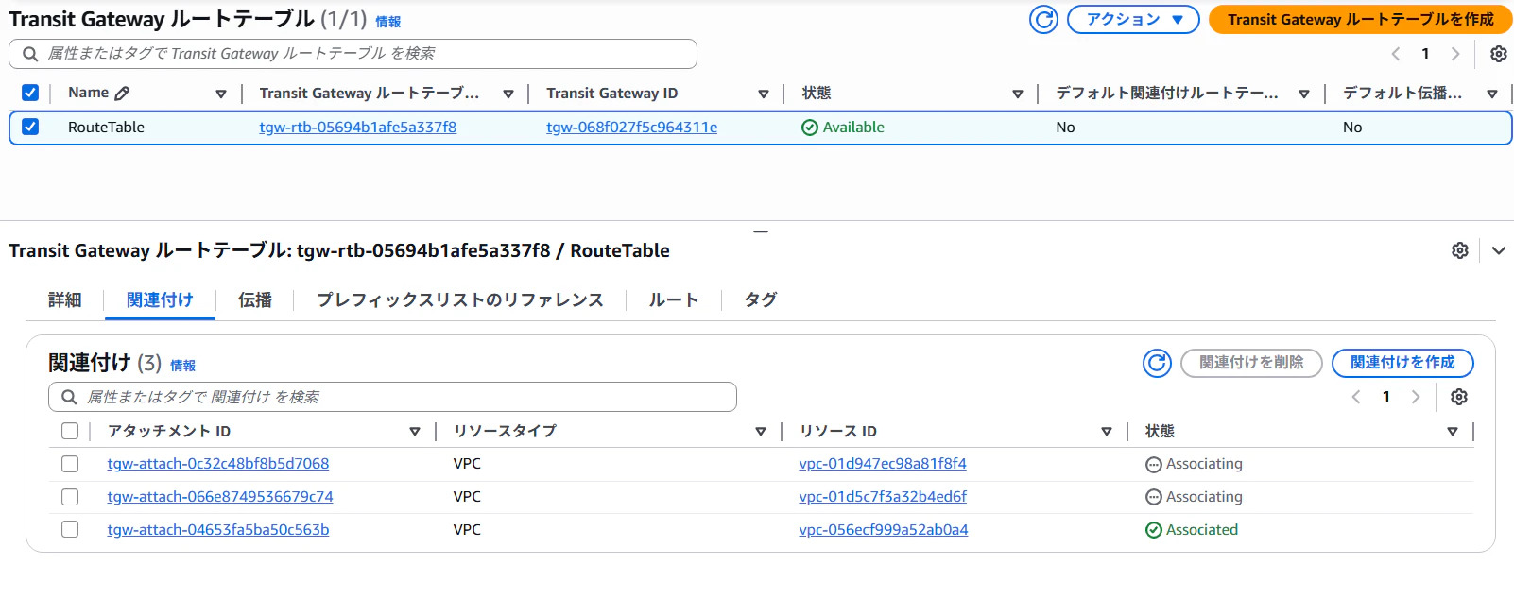
Task: Switch to the ルート tab
Action: click(x=674, y=299)
